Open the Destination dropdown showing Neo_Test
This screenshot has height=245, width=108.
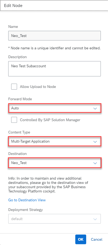[x=55, y=163]
